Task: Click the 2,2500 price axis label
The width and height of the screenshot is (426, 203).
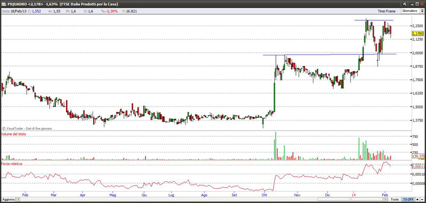Action: pos(417,26)
